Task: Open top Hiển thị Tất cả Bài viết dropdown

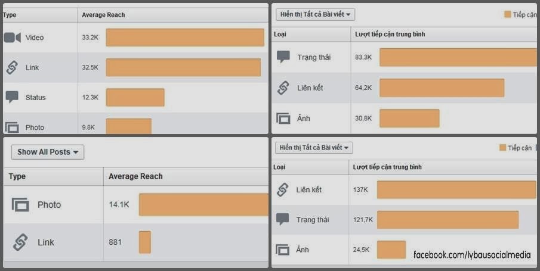Action: tap(315, 14)
